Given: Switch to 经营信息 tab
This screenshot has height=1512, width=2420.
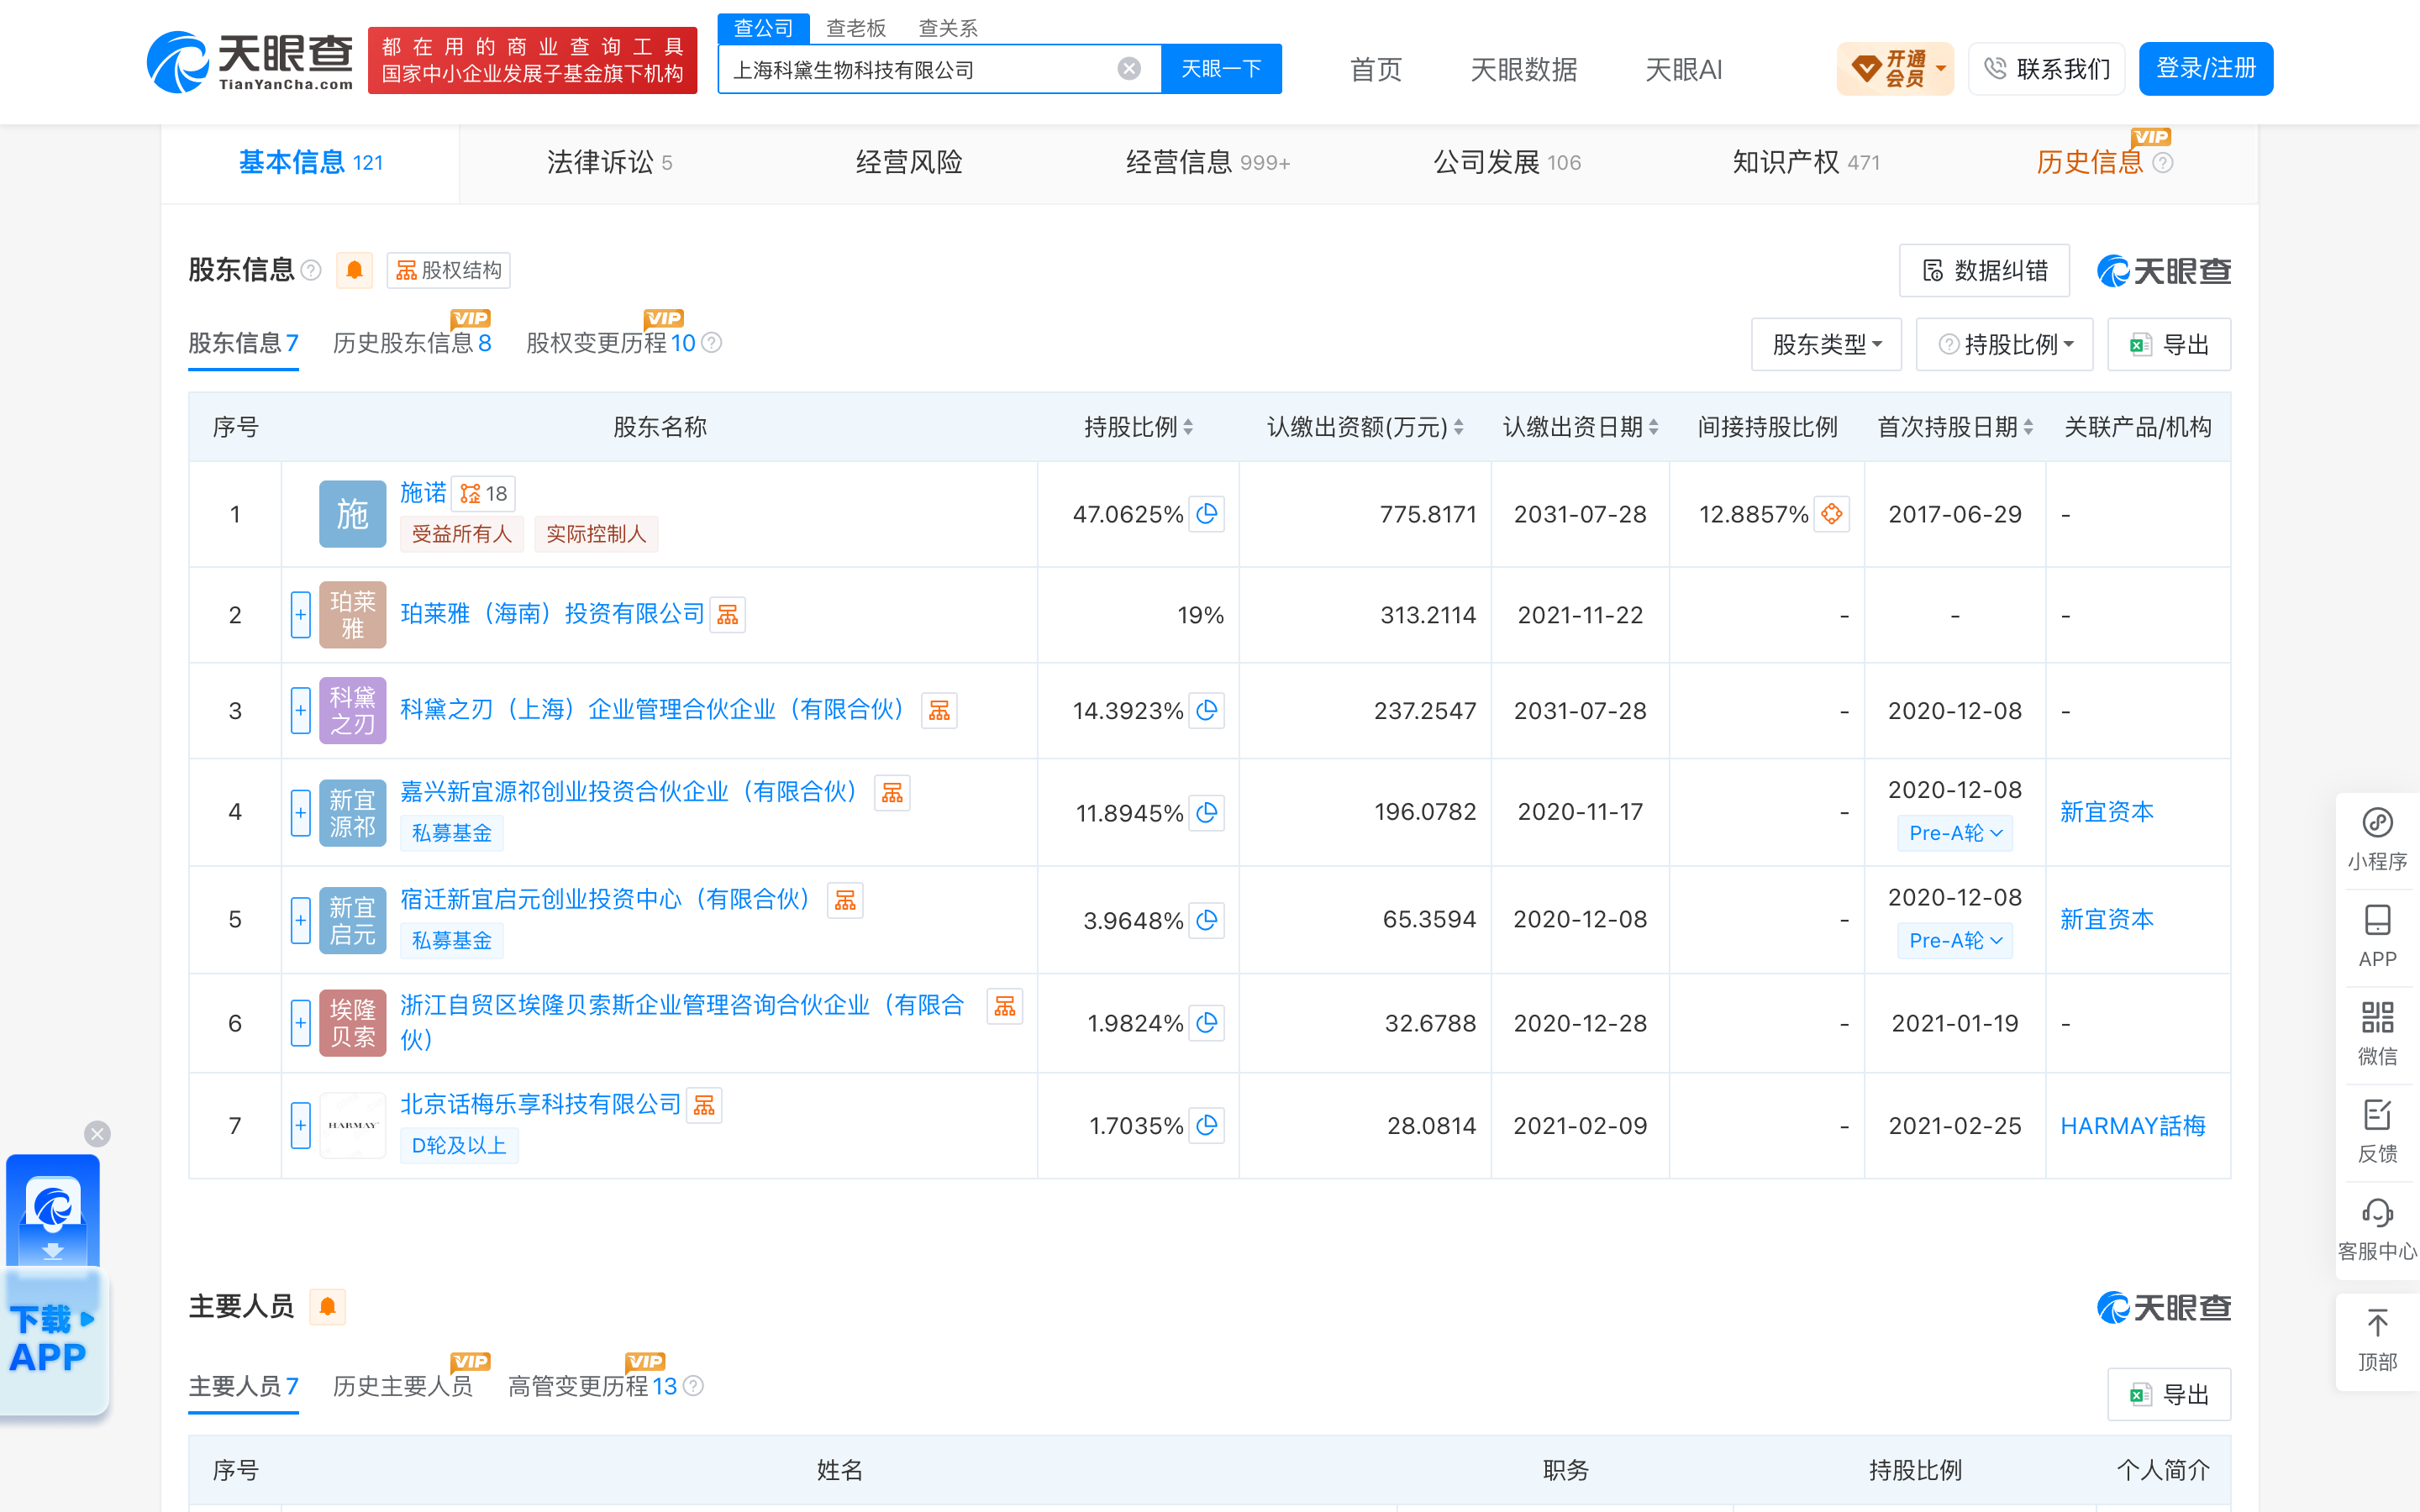Looking at the screenshot, I should click(1208, 162).
